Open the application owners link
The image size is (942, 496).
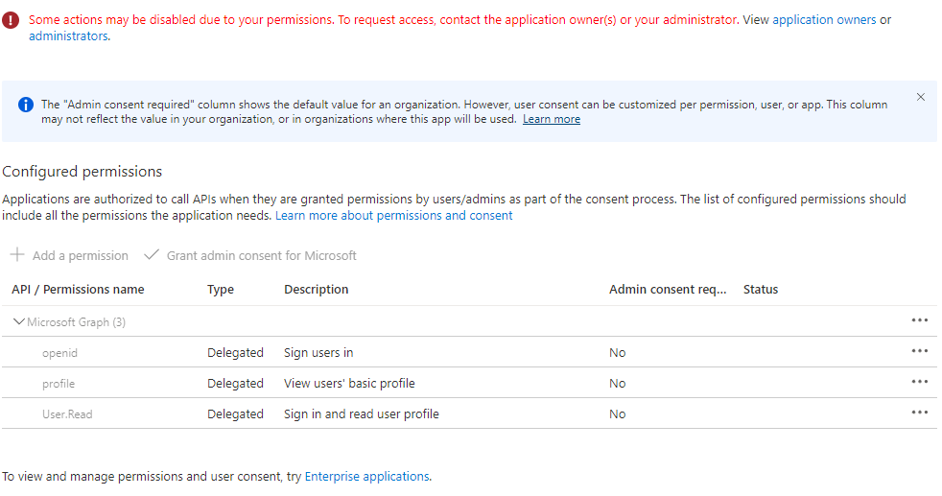click(824, 20)
